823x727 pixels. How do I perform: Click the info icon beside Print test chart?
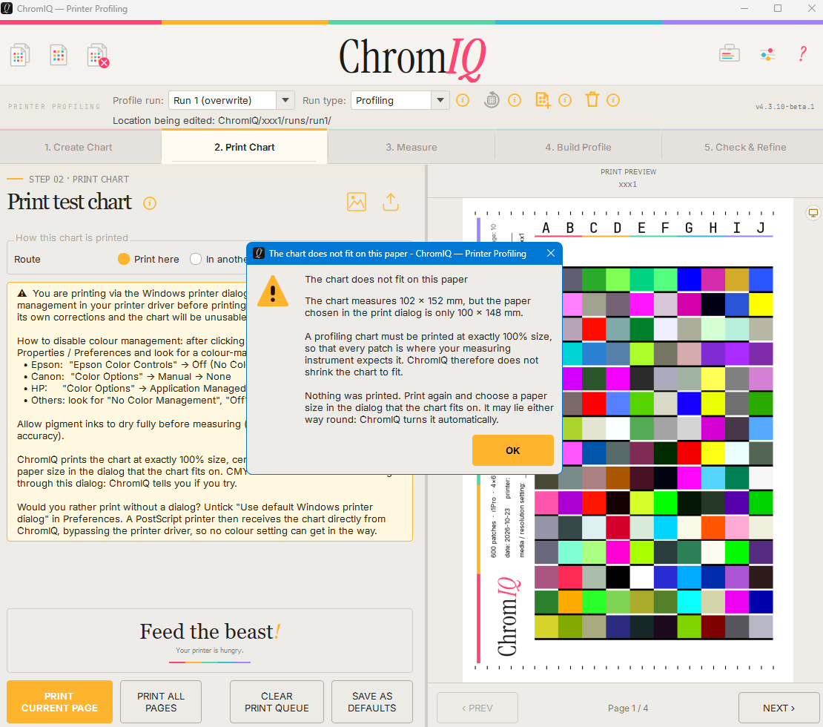[150, 203]
